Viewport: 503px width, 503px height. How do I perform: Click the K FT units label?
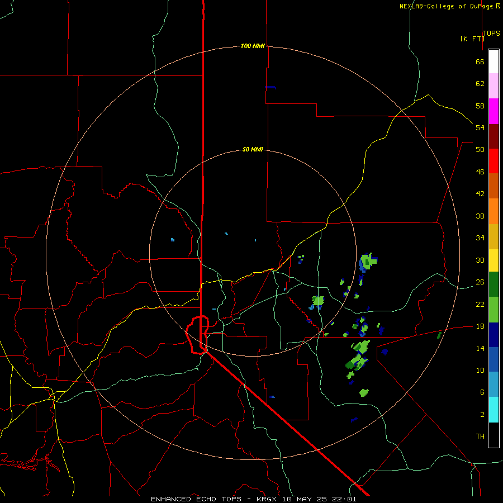coord(472,39)
